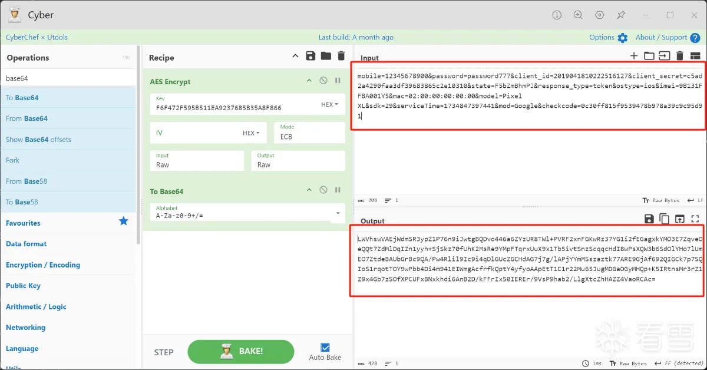Open a file as input
Viewport: 707px width, 370px height.
[665, 56]
